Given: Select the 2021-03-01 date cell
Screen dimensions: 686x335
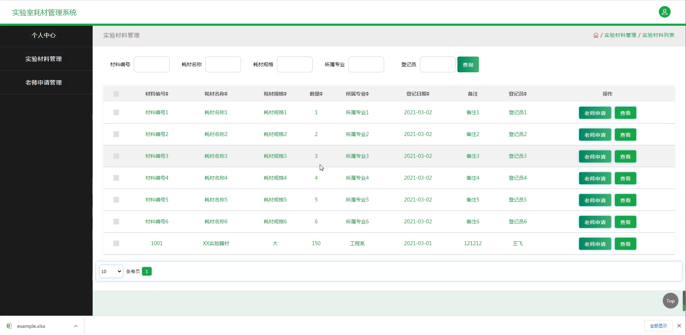Looking at the screenshot, I should coord(418,243).
